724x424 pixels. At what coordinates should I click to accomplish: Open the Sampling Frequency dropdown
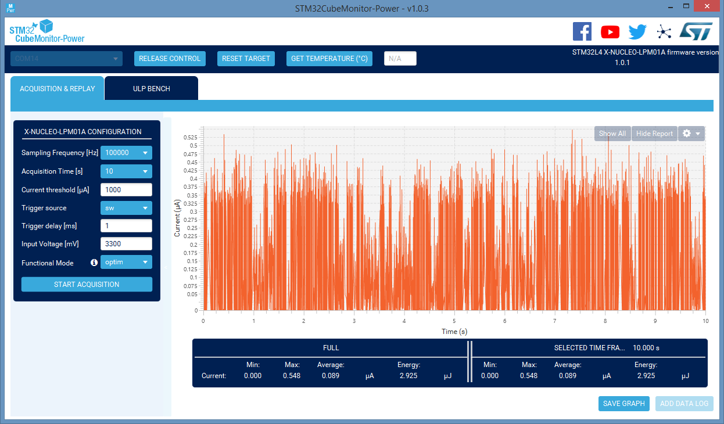click(x=126, y=153)
